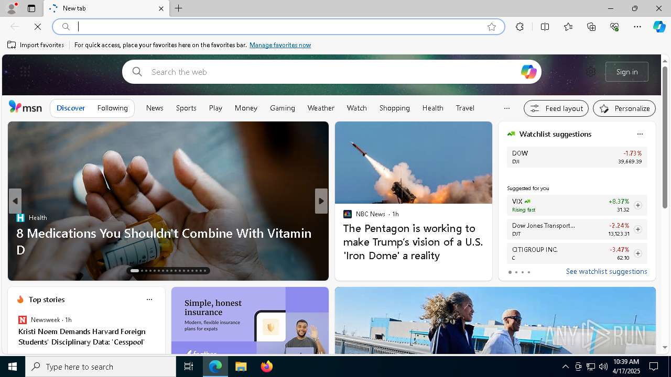Open Manage favorites now link
Viewport: 671px width, 377px height.
tap(280, 45)
